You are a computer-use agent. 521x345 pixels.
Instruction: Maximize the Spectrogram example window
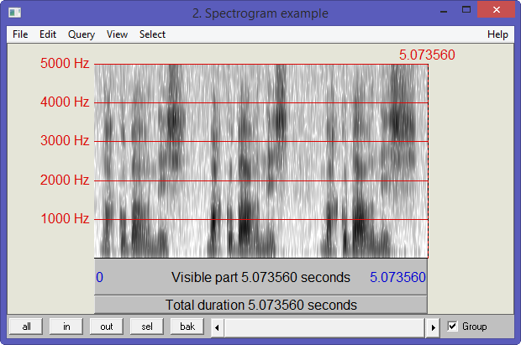click(x=466, y=10)
